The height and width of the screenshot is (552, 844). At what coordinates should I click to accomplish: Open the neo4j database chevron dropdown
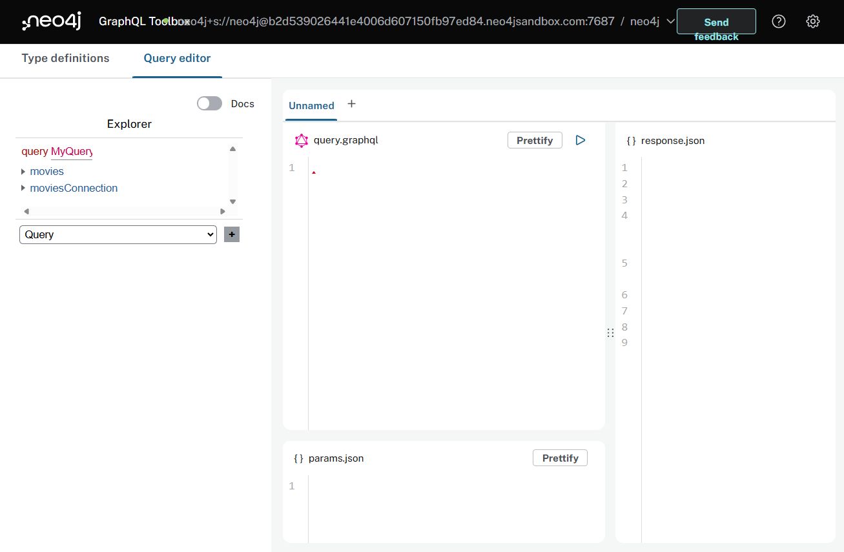pos(670,21)
